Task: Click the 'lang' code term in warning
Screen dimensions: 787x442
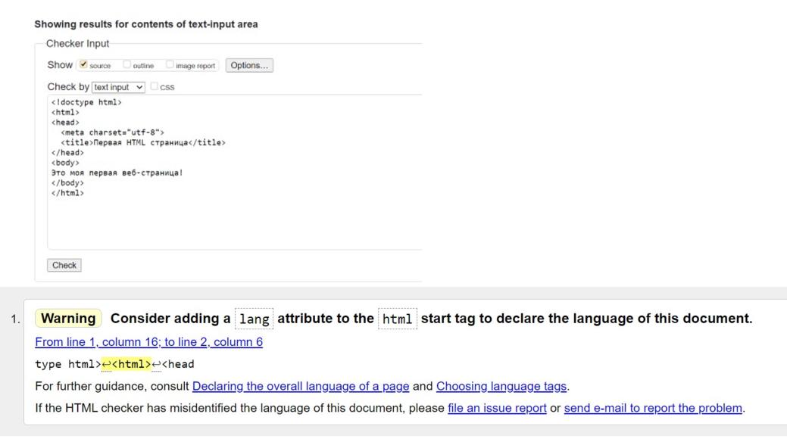Action: pos(254,319)
